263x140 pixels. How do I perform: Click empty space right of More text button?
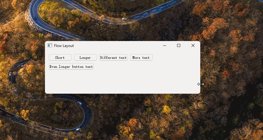175,58
